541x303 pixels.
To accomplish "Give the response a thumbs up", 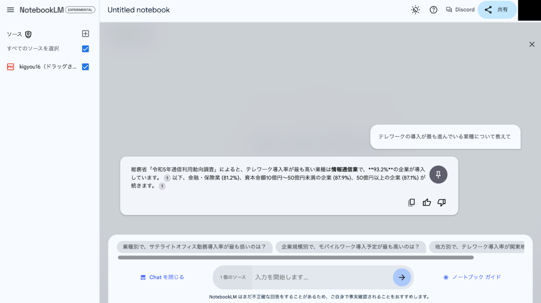I will (427, 202).
